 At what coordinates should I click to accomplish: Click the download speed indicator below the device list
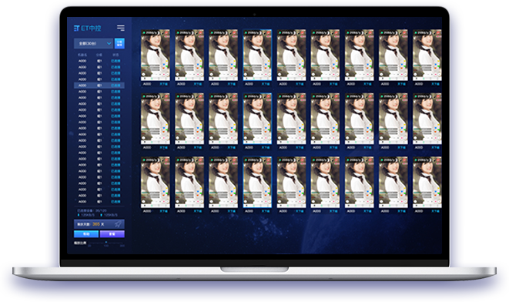(109, 215)
